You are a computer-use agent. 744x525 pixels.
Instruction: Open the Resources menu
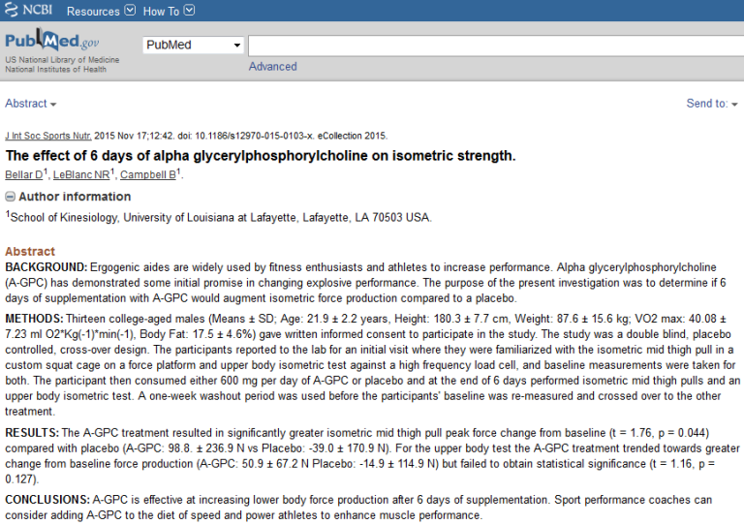point(93,12)
